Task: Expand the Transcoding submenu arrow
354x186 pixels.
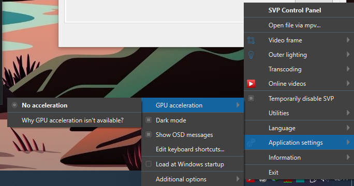Action: tap(348, 69)
